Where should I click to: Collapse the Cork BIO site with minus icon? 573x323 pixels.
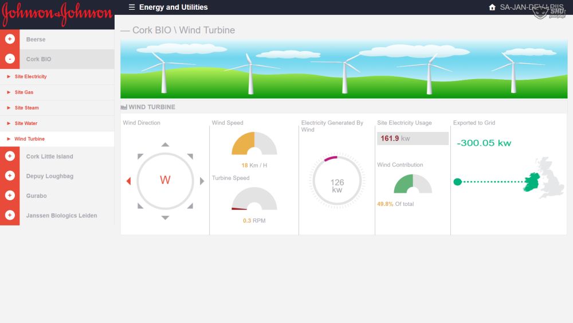pyautogui.click(x=10, y=59)
